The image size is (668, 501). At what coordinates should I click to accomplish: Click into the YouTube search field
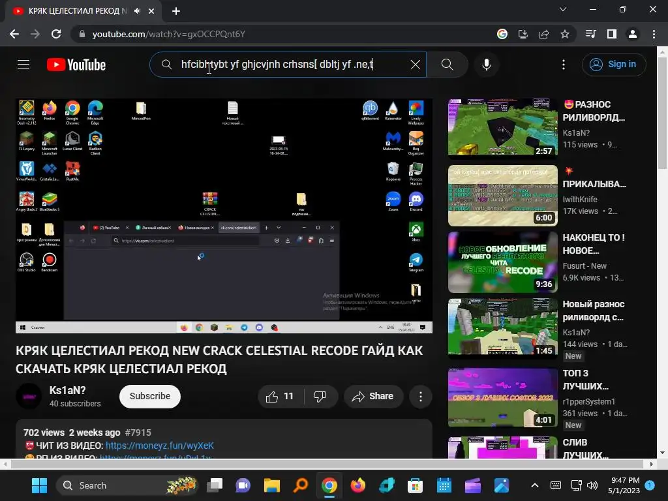click(x=288, y=65)
